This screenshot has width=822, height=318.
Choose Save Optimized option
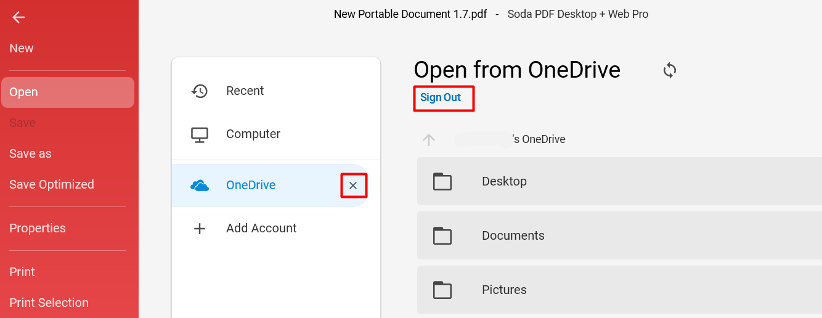point(52,184)
